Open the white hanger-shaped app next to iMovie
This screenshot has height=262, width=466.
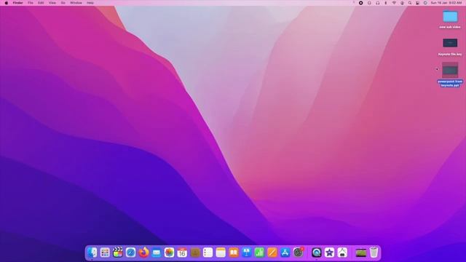[342, 253]
